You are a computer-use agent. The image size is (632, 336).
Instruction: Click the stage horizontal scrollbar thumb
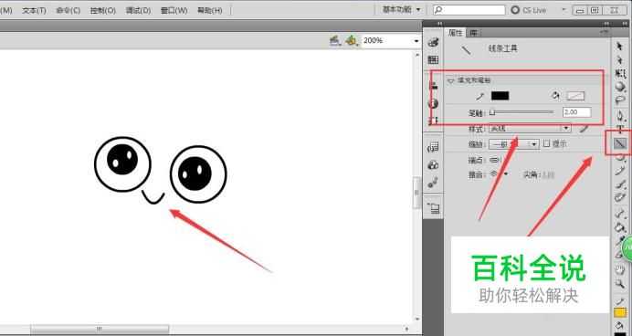click(100, 329)
